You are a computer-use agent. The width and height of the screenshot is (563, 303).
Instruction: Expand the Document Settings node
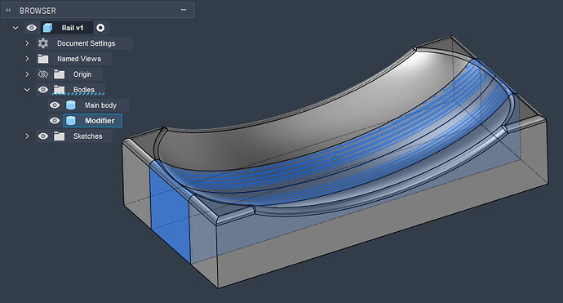[27, 43]
